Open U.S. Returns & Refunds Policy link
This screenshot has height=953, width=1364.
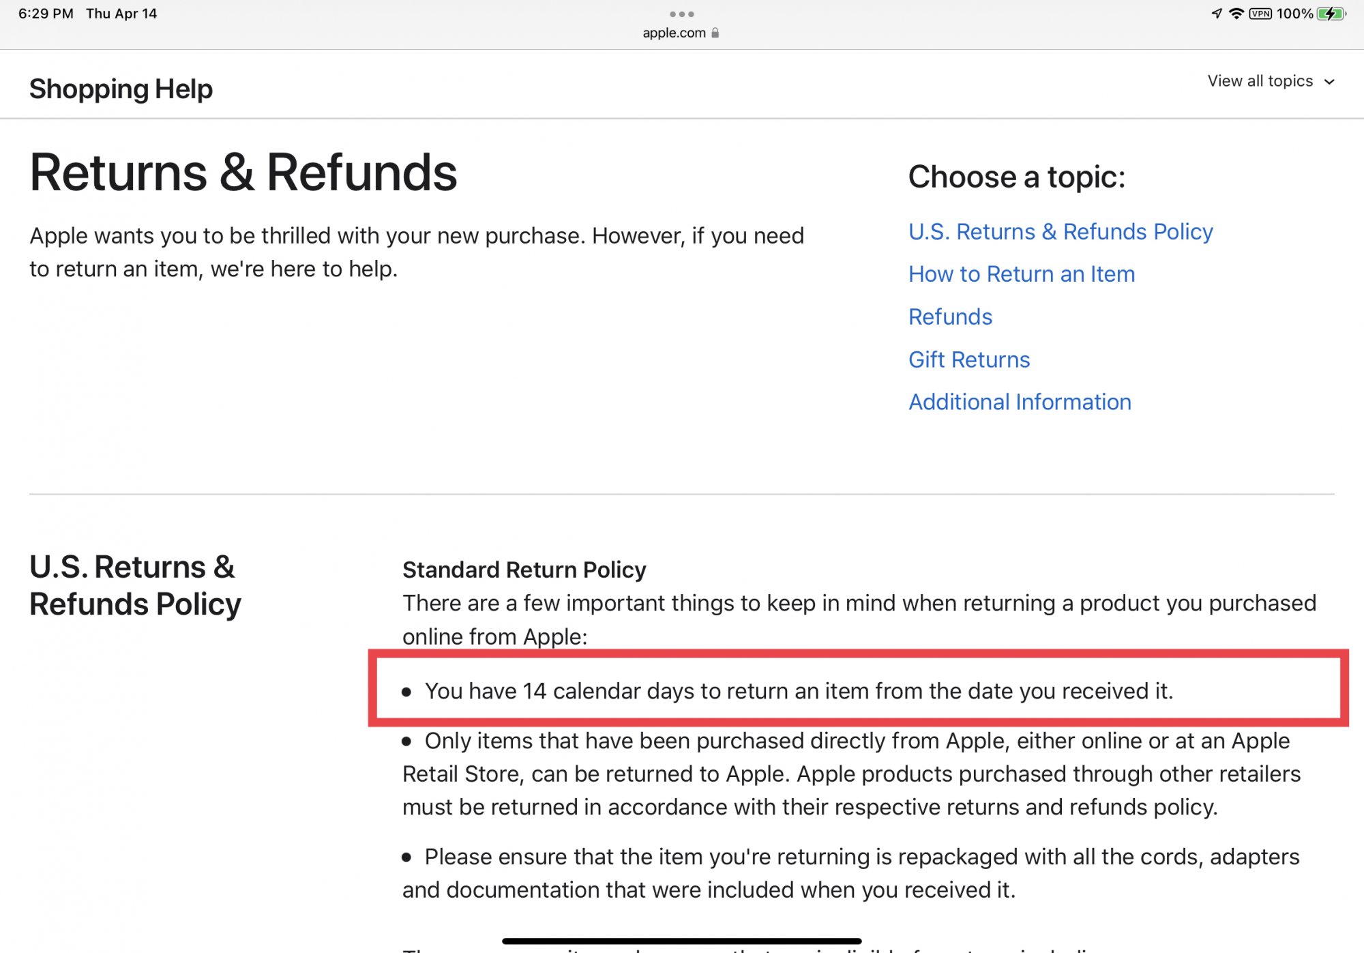point(1061,232)
